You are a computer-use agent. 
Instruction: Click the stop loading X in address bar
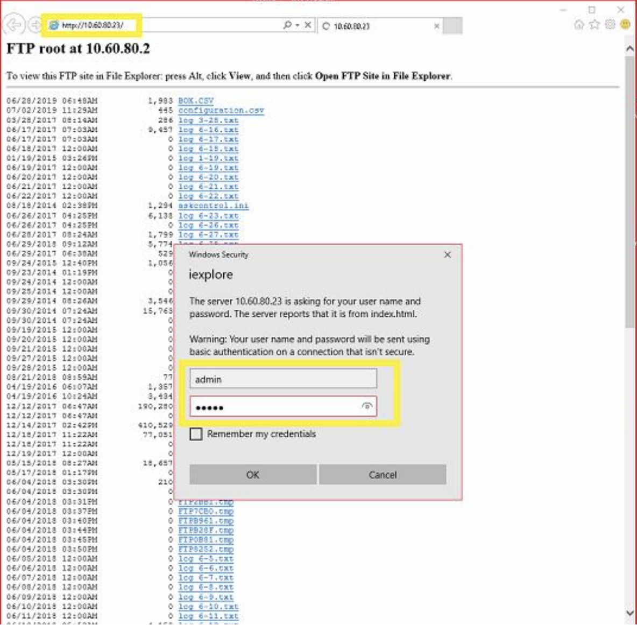[308, 25]
